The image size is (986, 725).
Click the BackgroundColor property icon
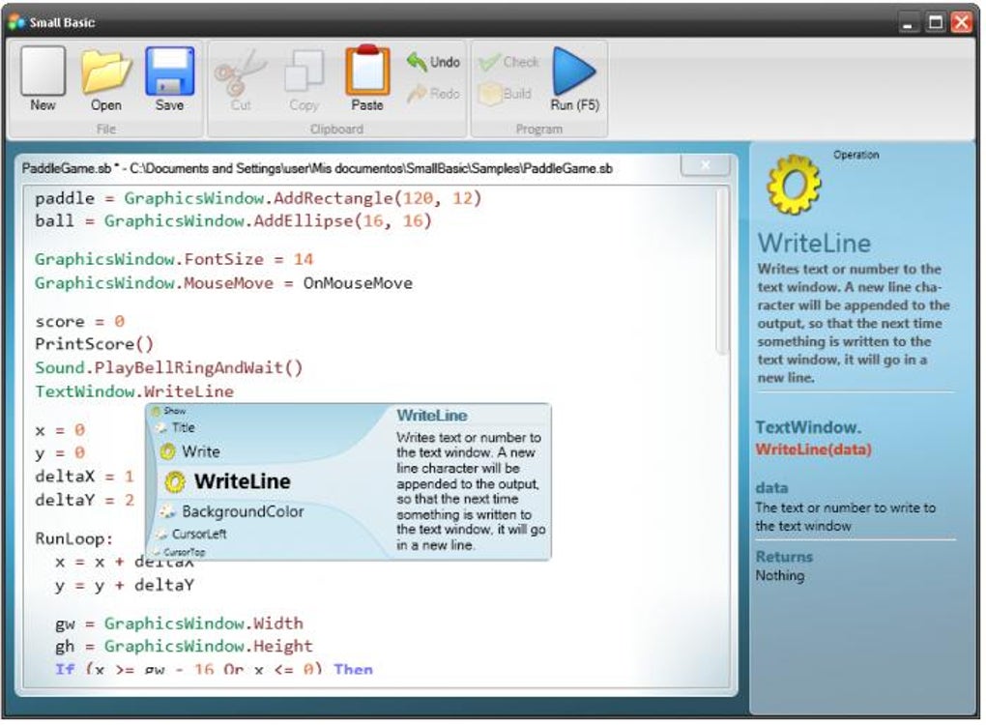pyautogui.click(x=167, y=511)
